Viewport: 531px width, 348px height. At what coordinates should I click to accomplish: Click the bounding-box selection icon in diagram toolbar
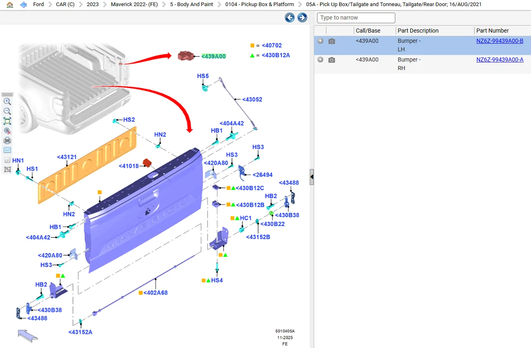point(7,170)
